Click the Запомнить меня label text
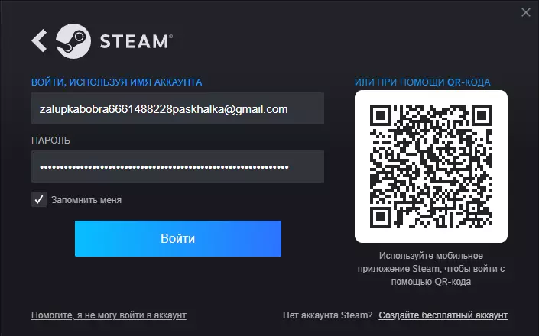 pos(86,200)
